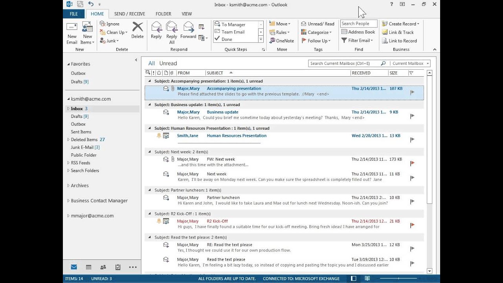Show the Unread messages filter
Image resolution: width=503 pixels, height=283 pixels.
pyautogui.click(x=168, y=63)
